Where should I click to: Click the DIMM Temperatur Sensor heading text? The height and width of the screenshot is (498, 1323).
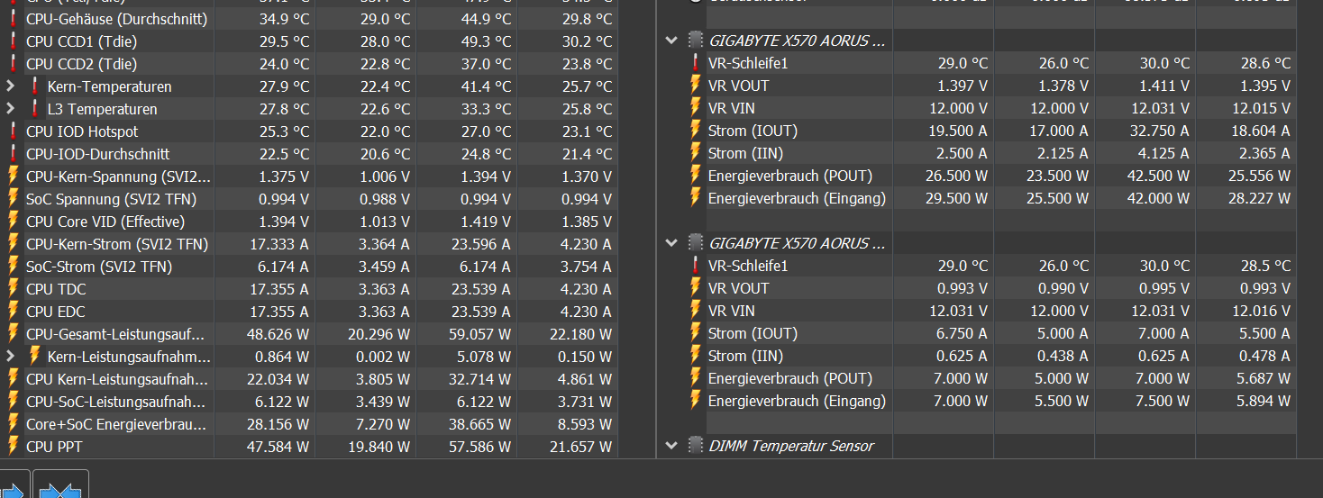tap(791, 446)
